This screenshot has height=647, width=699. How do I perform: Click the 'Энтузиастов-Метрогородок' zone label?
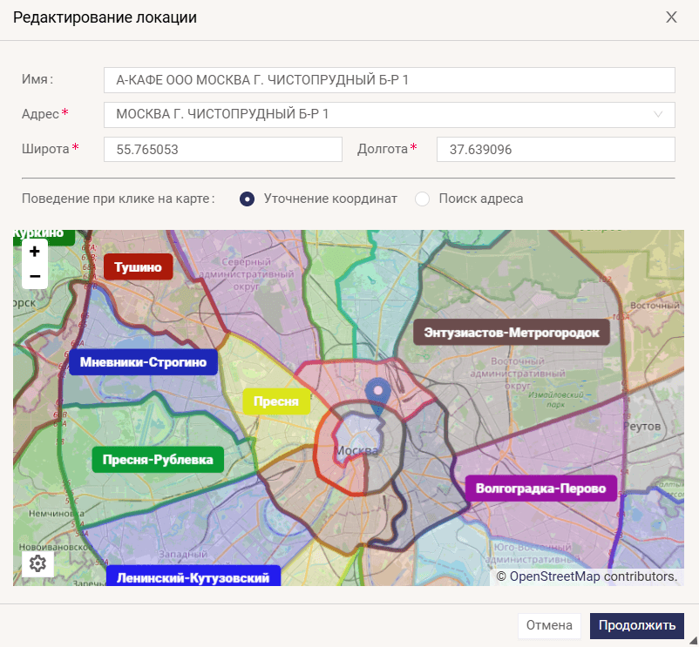[512, 333]
